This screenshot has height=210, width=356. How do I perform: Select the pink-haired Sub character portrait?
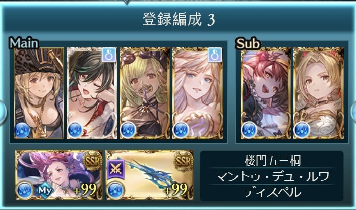pyautogui.click(x=266, y=93)
